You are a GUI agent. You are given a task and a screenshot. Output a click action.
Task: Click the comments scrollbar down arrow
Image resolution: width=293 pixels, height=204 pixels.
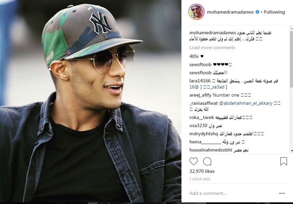292,151
